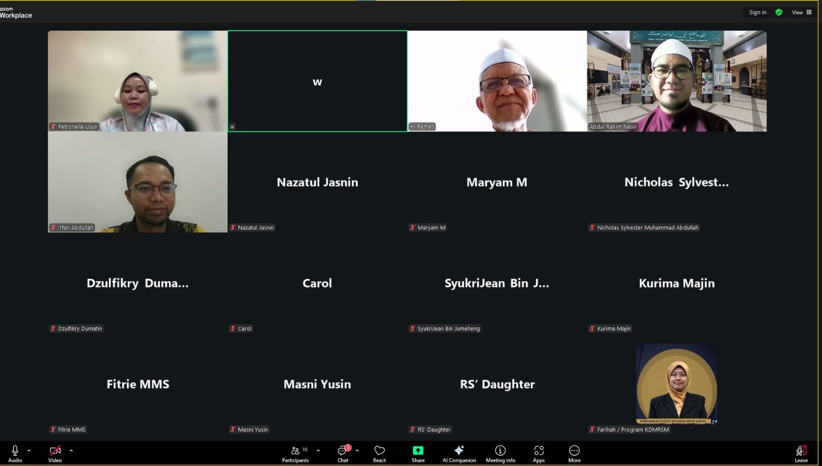
Task: Open the More options menu
Action: (574, 454)
